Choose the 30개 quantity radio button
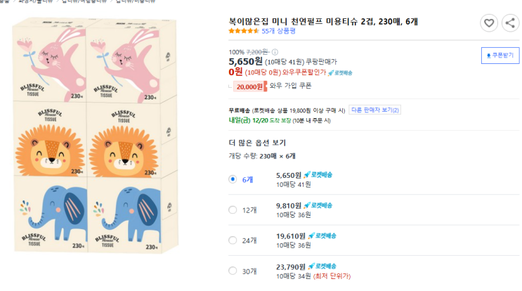 tap(233, 271)
